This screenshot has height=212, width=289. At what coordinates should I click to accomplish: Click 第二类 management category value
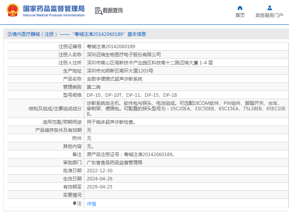(x=94, y=87)
